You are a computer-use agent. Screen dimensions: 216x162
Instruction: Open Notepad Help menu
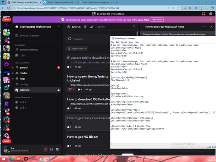pos(137,42)
